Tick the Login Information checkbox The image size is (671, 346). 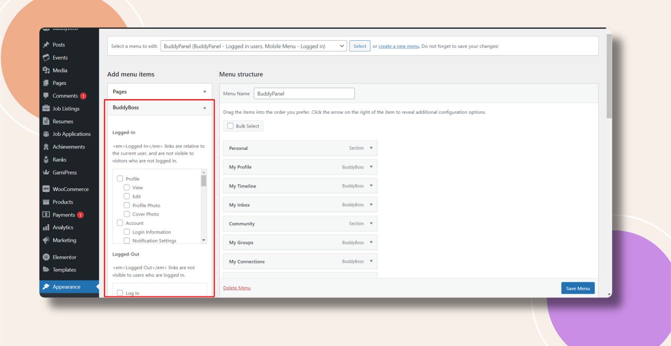coord(127,232)
